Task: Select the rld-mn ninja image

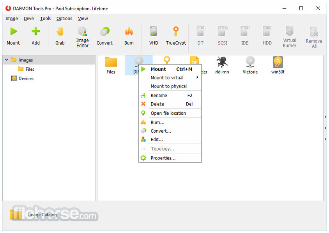Action: (x=222, y=65)
